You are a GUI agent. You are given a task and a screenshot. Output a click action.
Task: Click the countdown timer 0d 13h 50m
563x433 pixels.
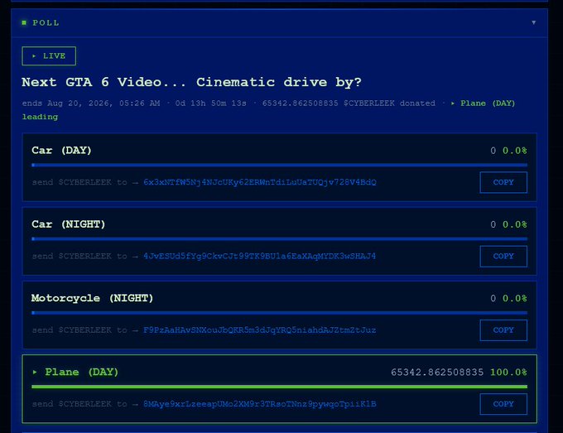coord(211,103)
